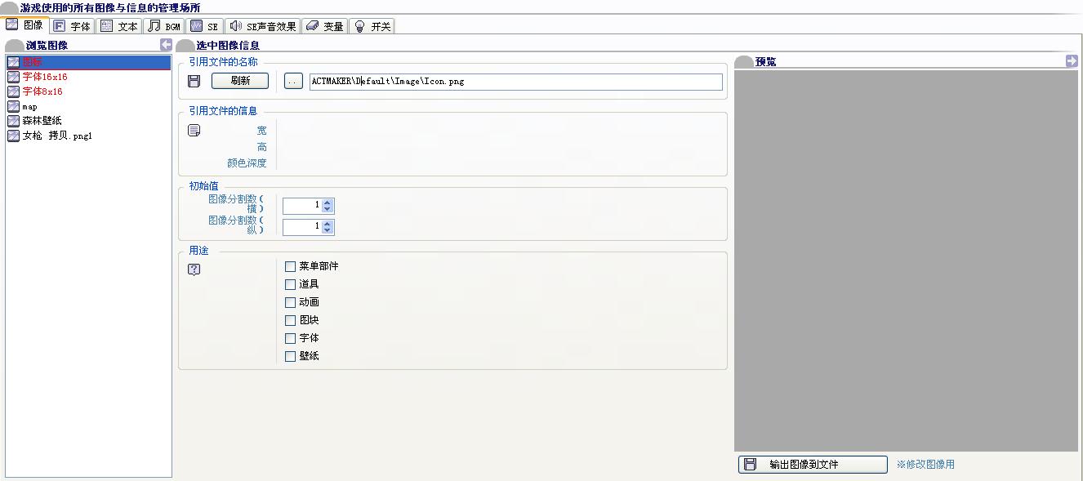The height and width of the screenshot is (481, 1083).
Task: Click the 高 label text
Action: pos(262,147)
